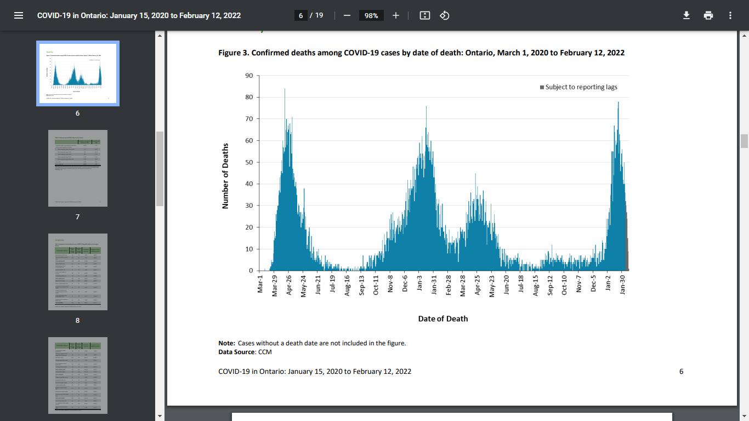Select the page 6 thumbnail
Screen dimensions: 749x421
[78, 73]
